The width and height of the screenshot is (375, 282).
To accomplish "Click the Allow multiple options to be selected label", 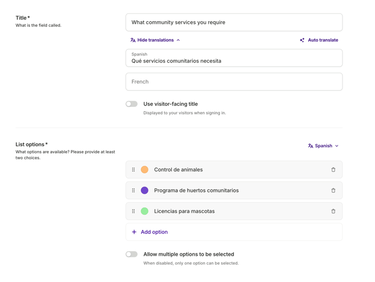I will click(189, 254).
